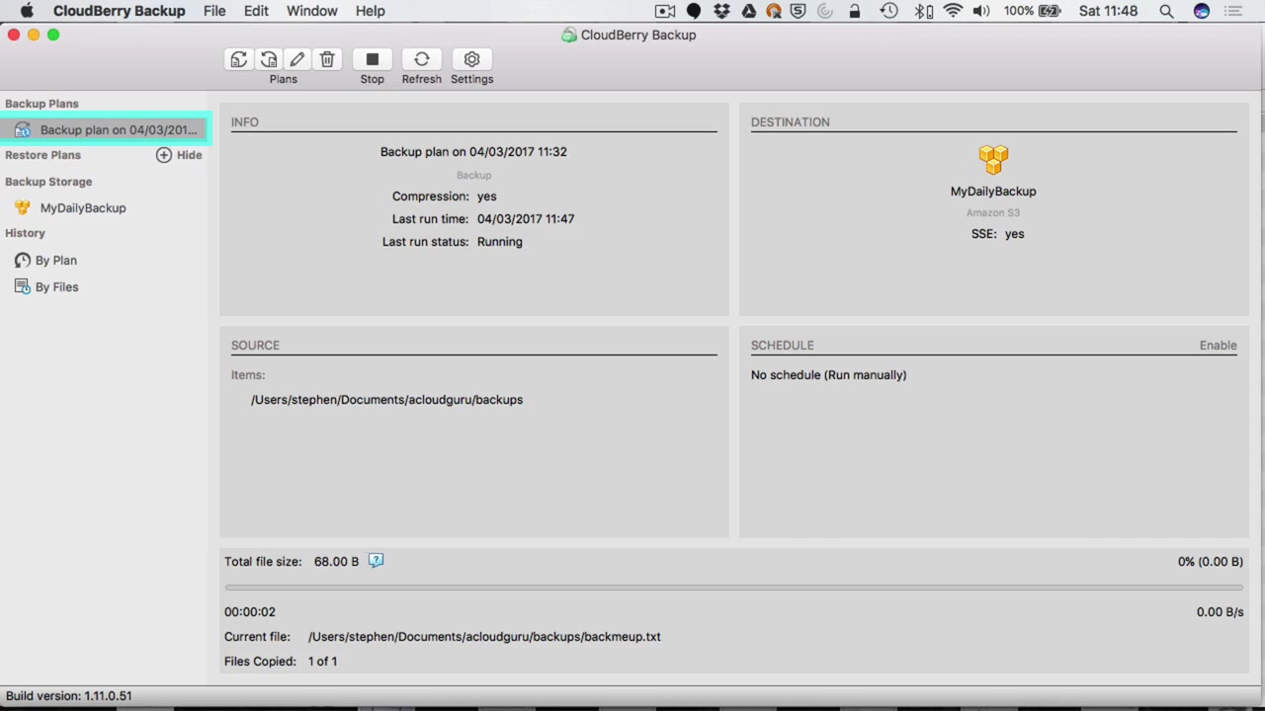Click the source path '/Users/stephen/Documents/acloudguru/backups'

click(x=386, y=400)
